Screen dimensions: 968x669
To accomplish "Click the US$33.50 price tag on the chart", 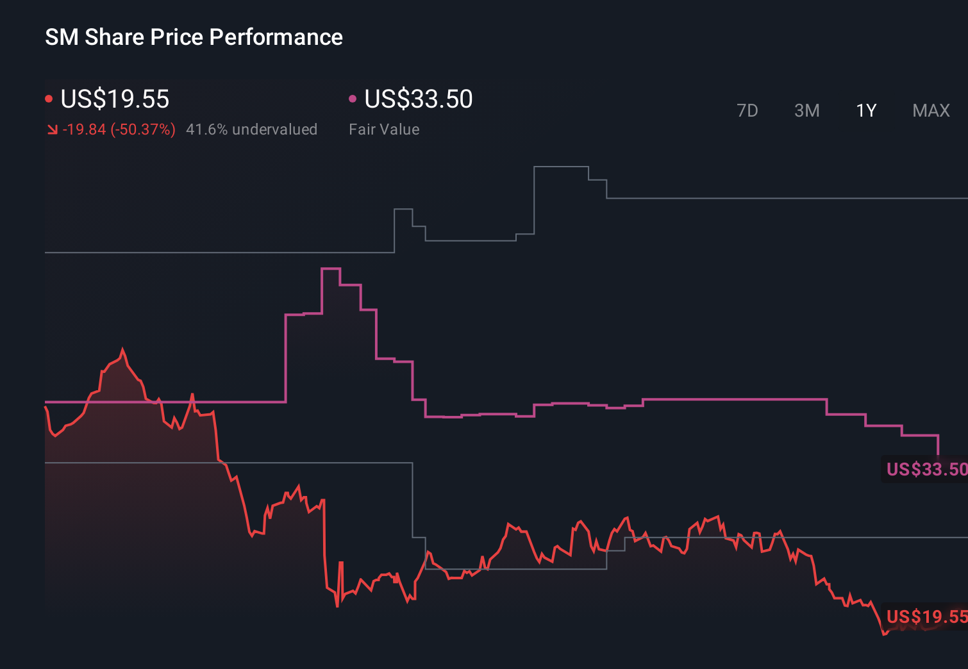I will tap(925, 469).
